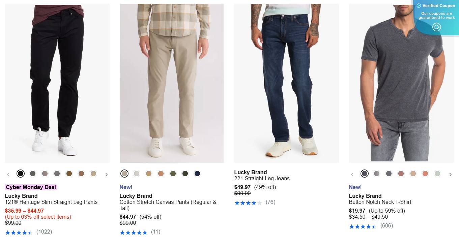Open the 121 Heritage Slim Straight Leg Pants link
This screenshot has width=459, height=247.
pos(51,202)
